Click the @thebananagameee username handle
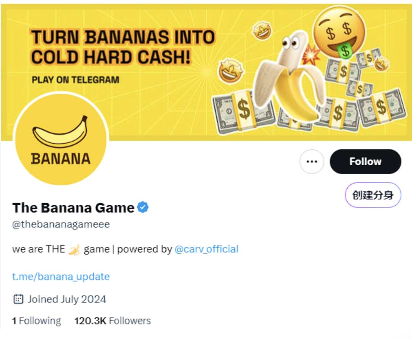The width and height of the screenshot is (412, 339). click(x=61, y=224)
